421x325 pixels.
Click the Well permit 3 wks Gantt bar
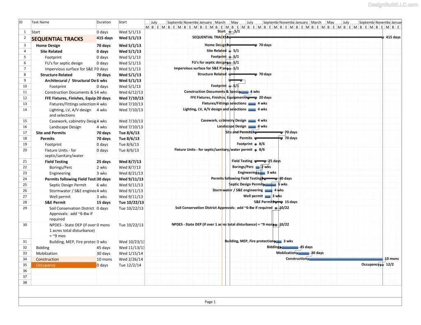pyautogui.click(x=268, y=197)
